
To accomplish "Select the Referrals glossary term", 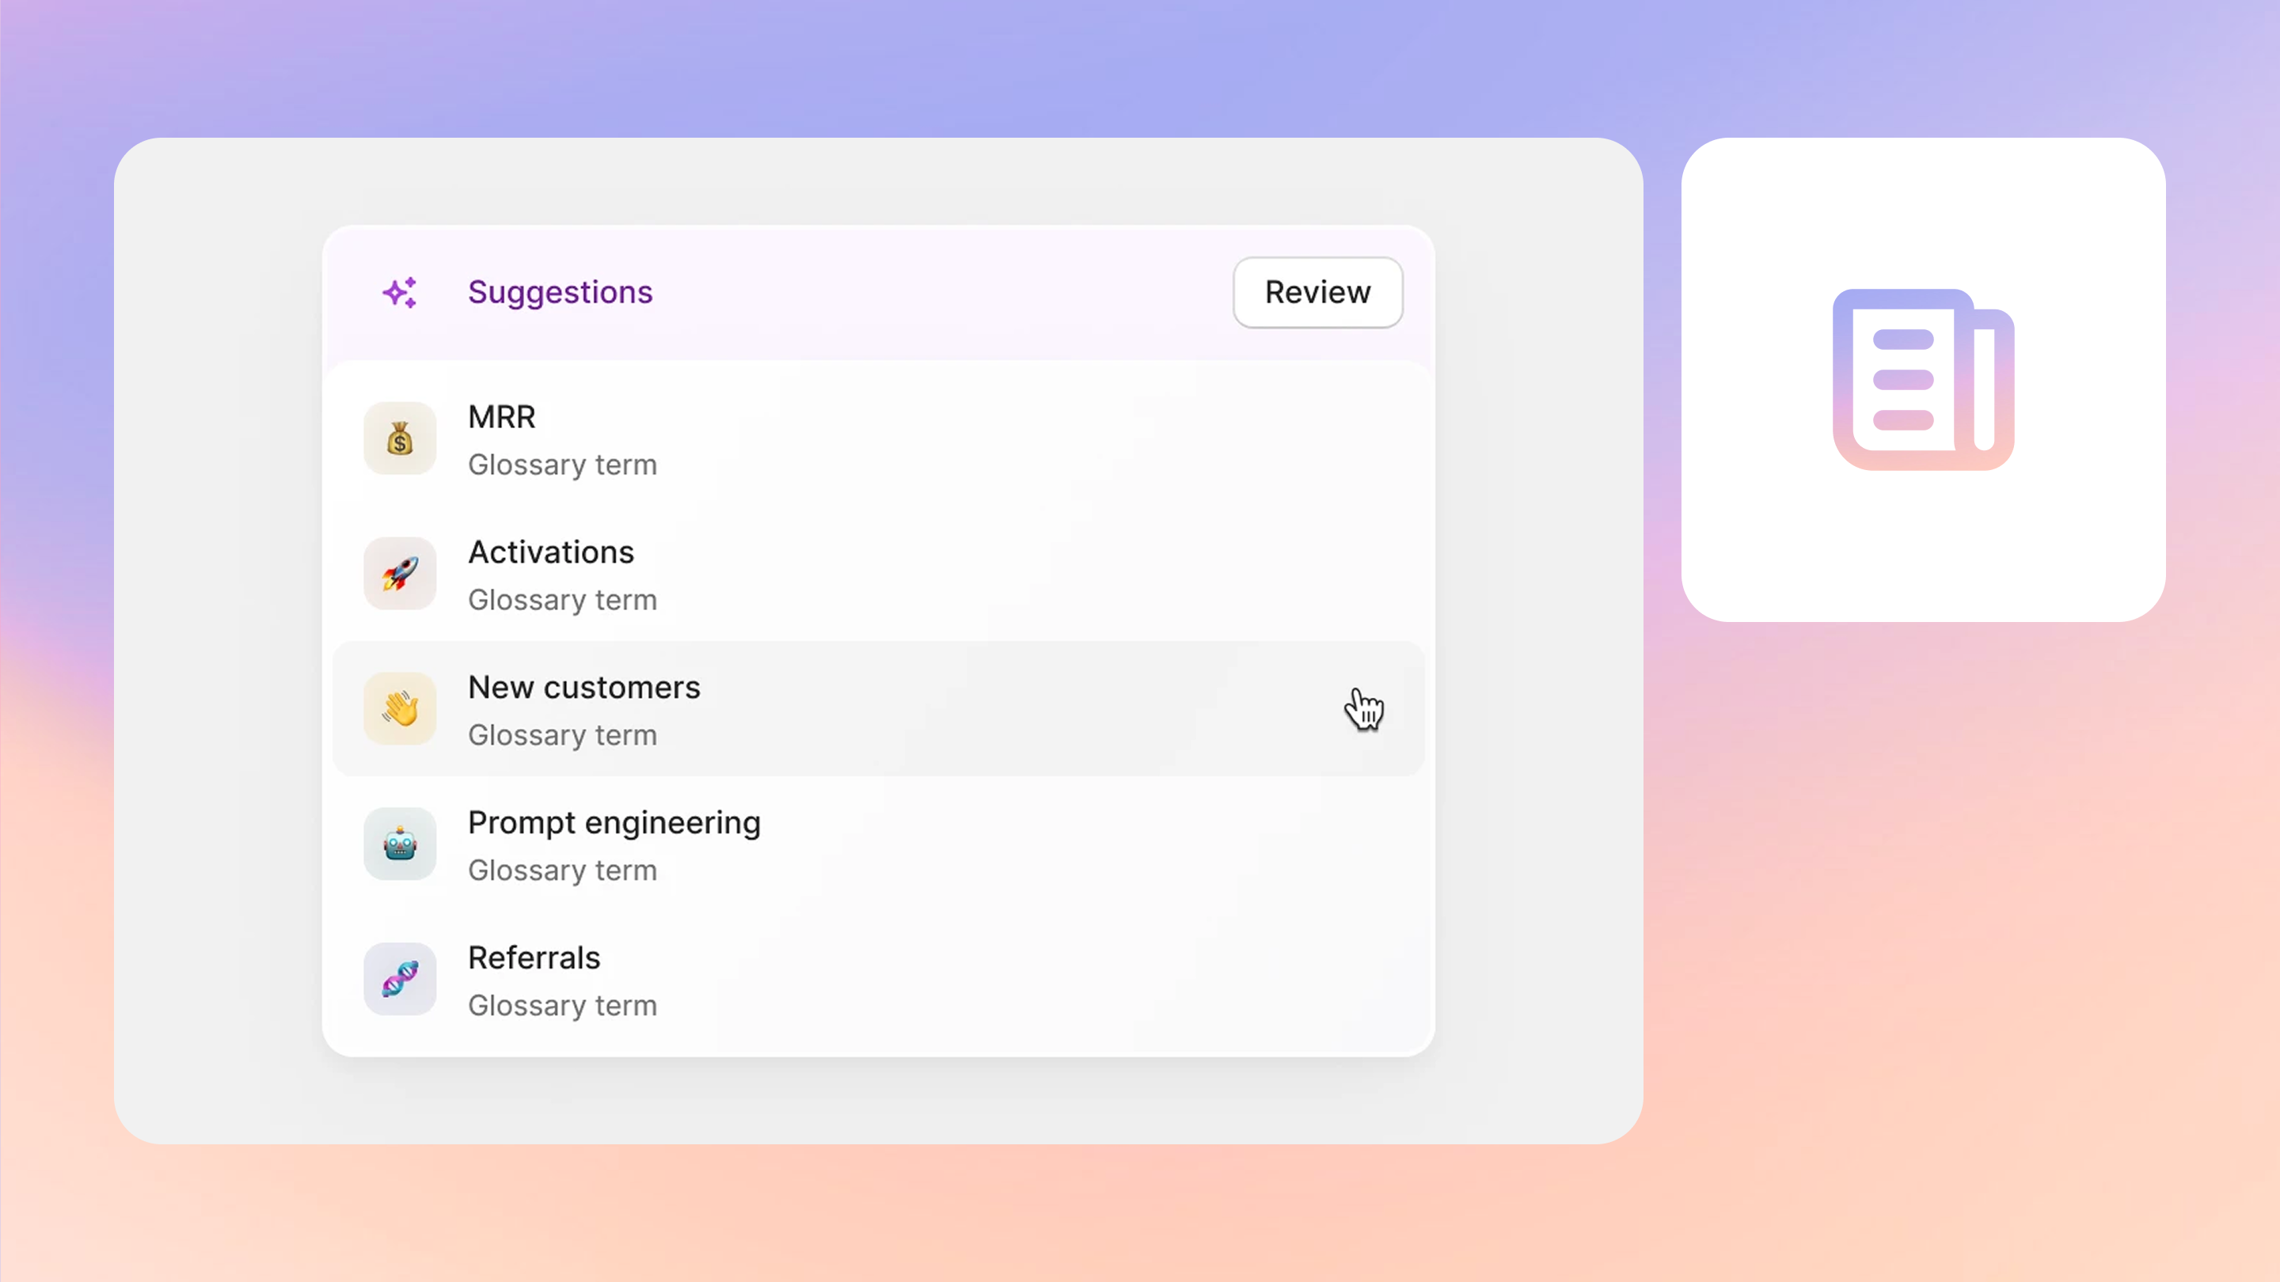I will [878, 980].
